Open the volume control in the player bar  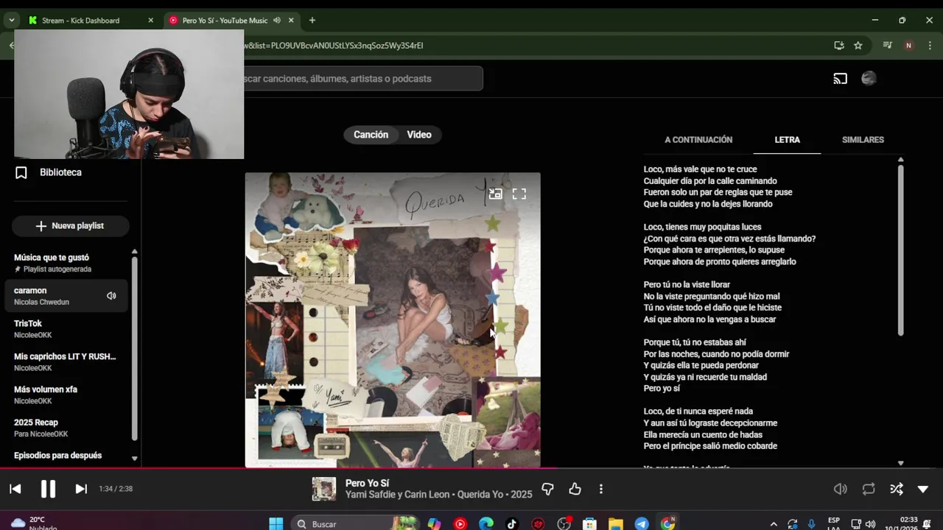tap(841, 489)
